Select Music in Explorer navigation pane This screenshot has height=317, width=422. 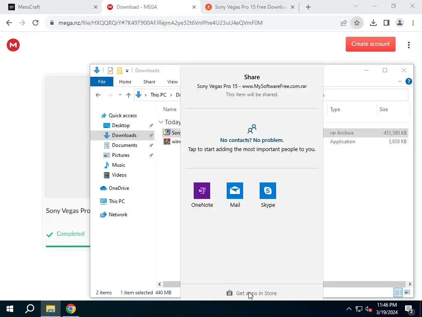coord(118,165)
